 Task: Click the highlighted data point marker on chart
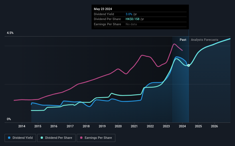coord(189,65)
